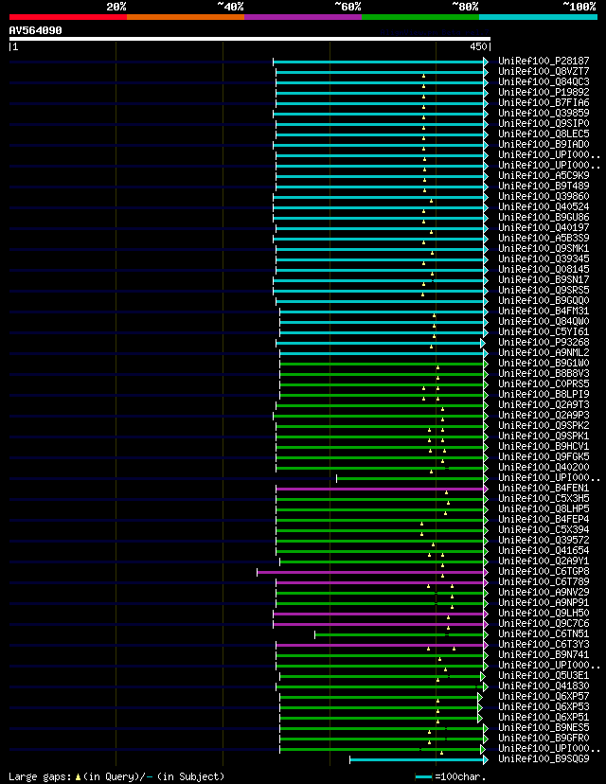Viewport: 606px width, 784px height.
Task: Select the UniRef100_B9SN17 label
Action: click(x=544, y=279)
